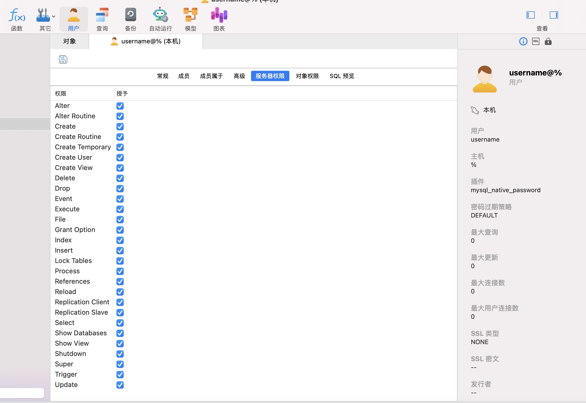Toggle the right info pane view button
This screenshot has height=403, width=586.
tap(554, 15)
